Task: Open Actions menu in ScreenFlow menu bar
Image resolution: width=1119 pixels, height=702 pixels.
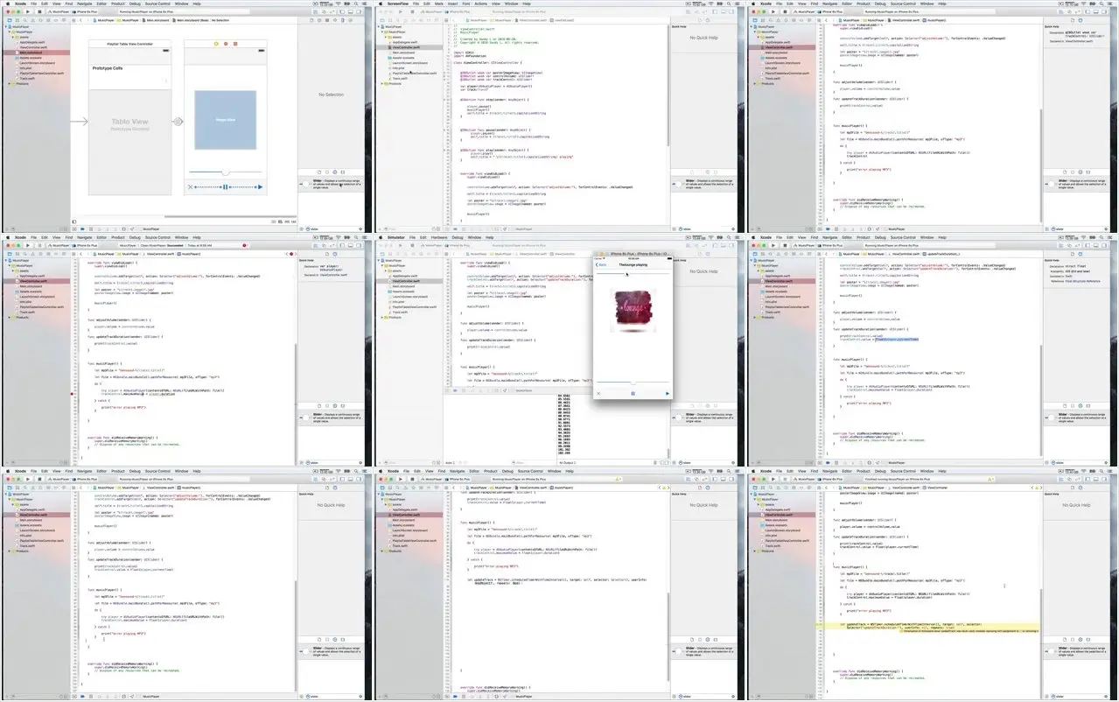Action: pyautogui.click(x=480, y=4)
